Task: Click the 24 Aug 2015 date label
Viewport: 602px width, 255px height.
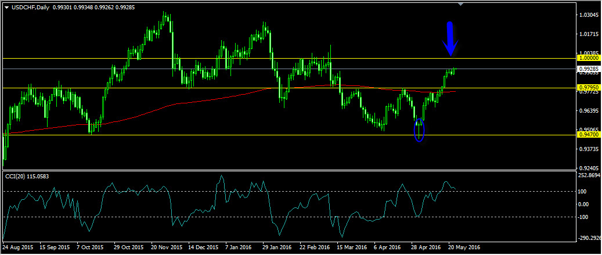Action: tap(17, 247)
